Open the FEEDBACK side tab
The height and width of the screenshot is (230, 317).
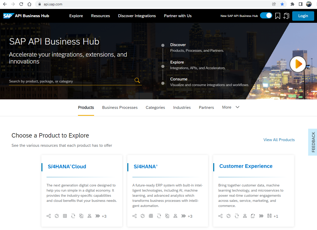313,142
